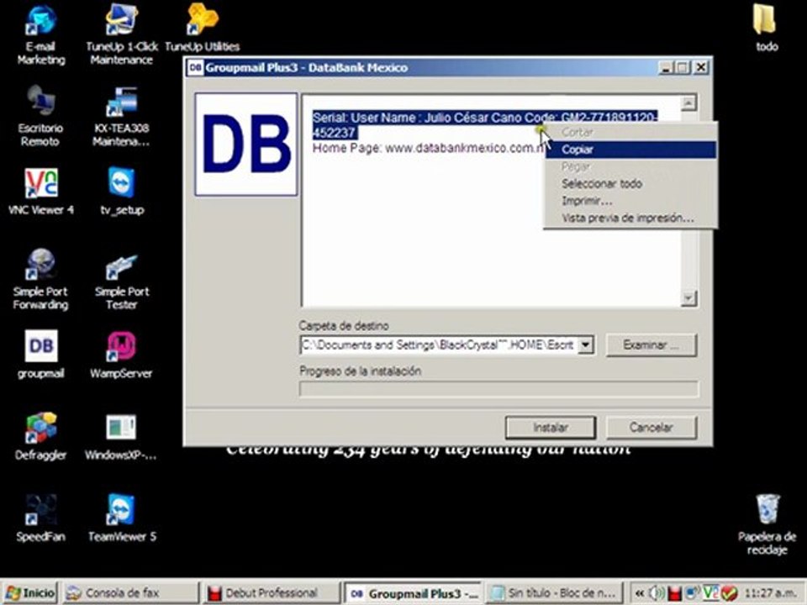
Task: Switch to Sin título - Bloc de notas taskbar item
Action: coord(553,593)
